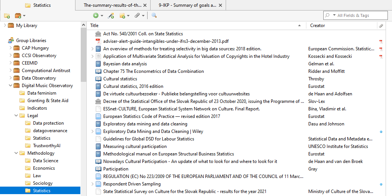Collapse the Digital Music Observatory library
392x196 pixels.
click(11, 86)
